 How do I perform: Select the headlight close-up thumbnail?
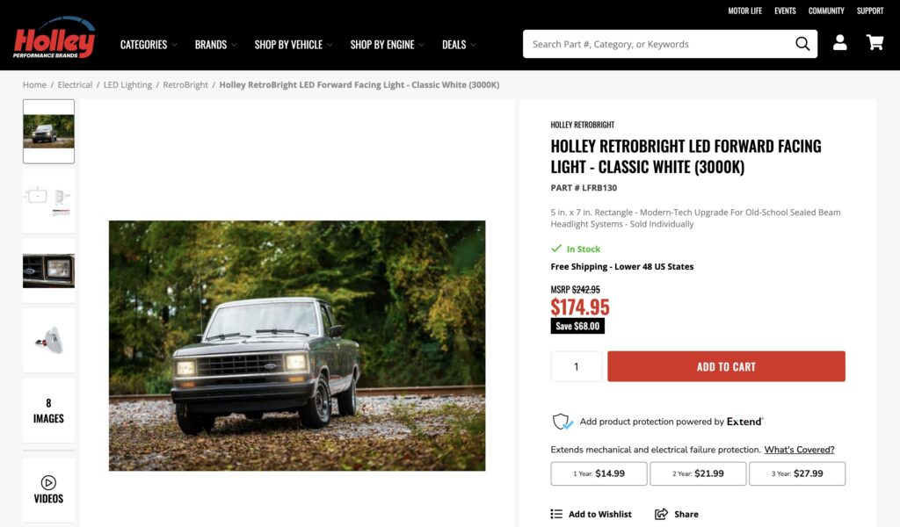49,271
